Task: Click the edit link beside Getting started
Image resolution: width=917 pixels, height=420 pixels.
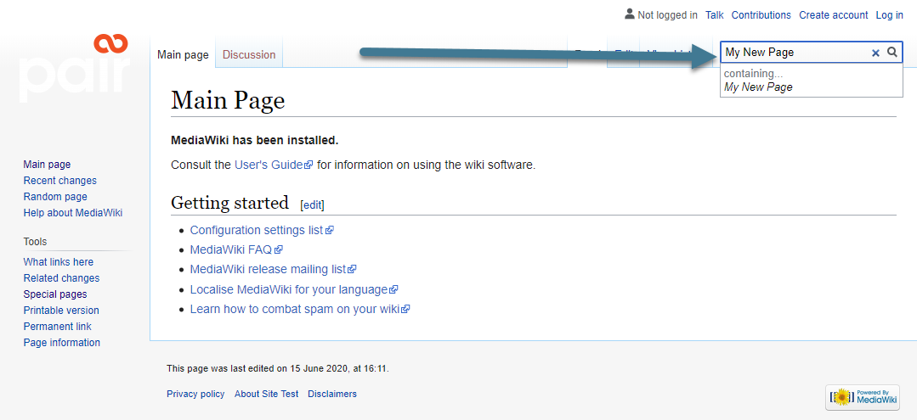Action: pos(313,204)
